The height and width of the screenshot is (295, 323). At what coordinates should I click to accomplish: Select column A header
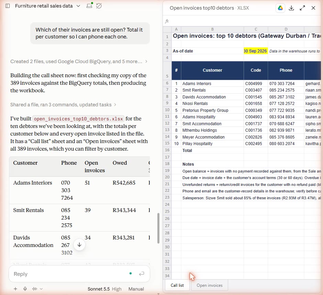[x=176, y=29]
